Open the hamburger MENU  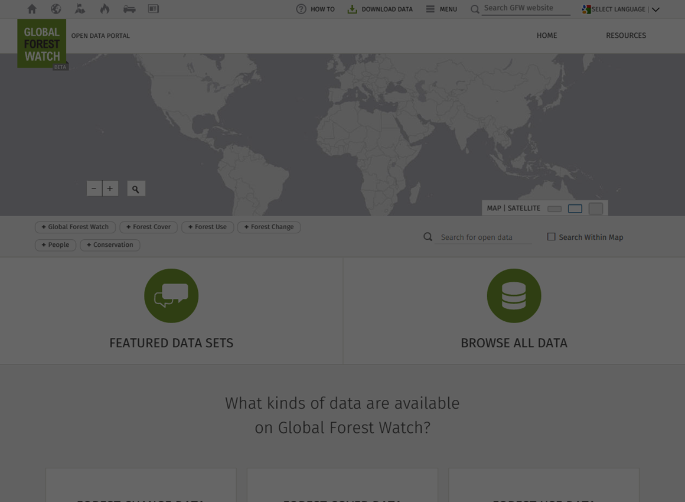441,9
